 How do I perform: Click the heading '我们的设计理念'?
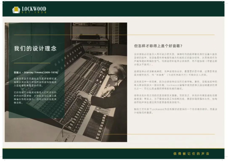tap(35, 48)
